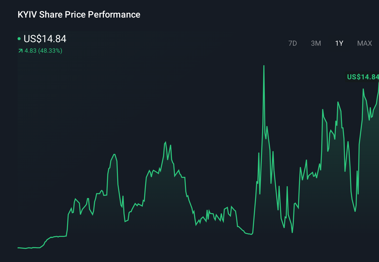This screenshot has width=379, height=262.
Task: Click the green highlighted price tag box
Action: [x=362, y=77]
